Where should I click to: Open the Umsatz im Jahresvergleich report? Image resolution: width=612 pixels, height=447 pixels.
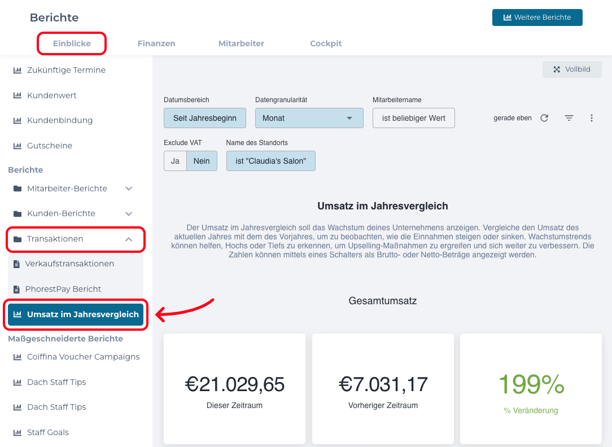[75, 314]
